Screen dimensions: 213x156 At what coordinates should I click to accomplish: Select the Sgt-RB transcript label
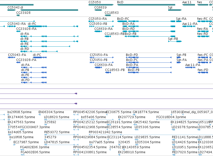pyautogui.click(x=173, y=39)
